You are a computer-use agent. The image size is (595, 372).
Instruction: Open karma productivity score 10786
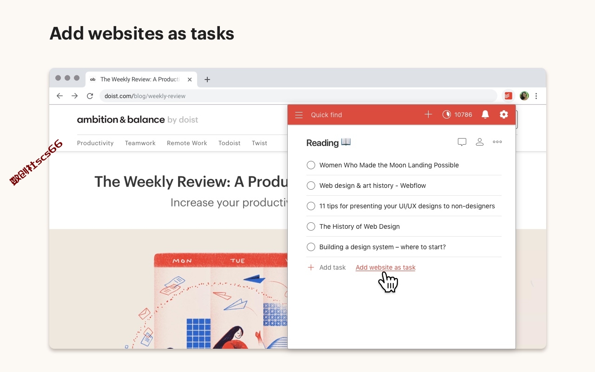457,114
